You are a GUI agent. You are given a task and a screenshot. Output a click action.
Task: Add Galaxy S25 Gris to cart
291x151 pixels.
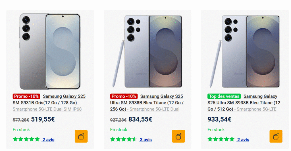point(81,136)
